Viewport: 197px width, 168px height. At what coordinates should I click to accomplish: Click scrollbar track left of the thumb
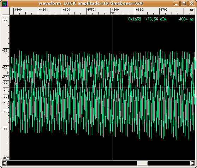[x=72, y=163]
